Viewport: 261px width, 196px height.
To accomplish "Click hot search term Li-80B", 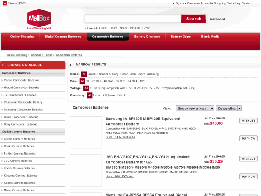I will click(x=103, y=28).
